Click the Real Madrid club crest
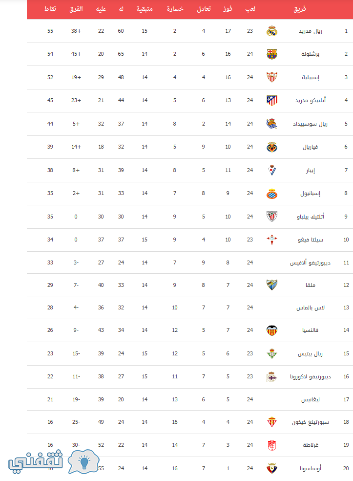The height and width of the screenshot is (481, 353). pyautogui.click(x=272, y=31)
